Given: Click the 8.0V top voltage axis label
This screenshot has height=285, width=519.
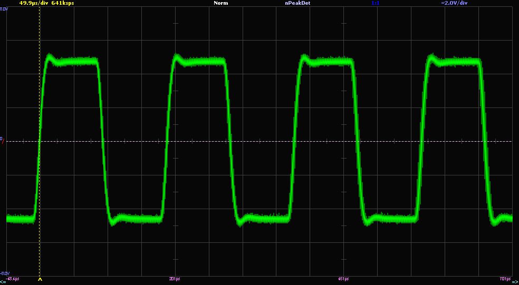Looking at the screenshot, I should [4, 9].
